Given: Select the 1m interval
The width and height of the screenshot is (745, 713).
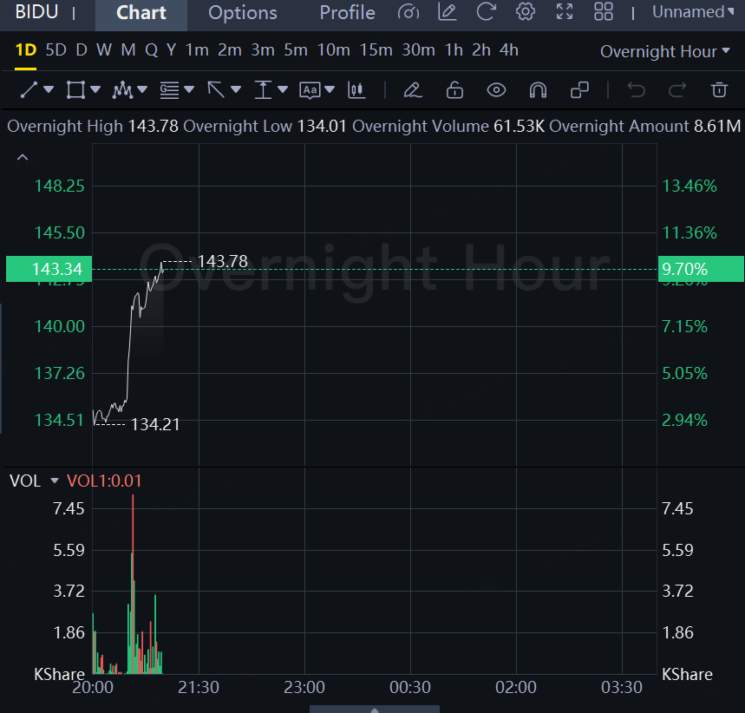Looking at the screenshot, I should 197,50.
